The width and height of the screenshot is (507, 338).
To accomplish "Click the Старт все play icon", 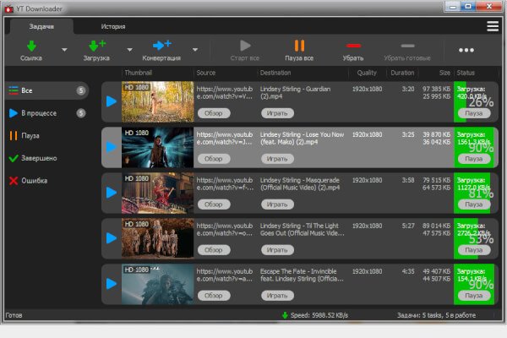I will (245, 46).
